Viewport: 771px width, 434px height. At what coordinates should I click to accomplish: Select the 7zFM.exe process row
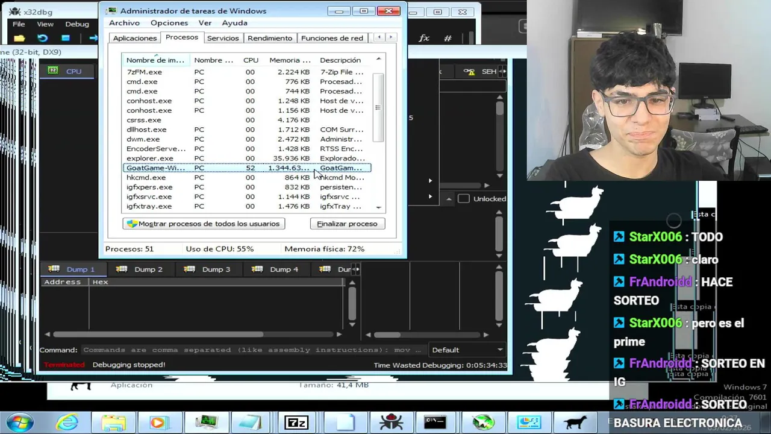(x=247, y=72)
